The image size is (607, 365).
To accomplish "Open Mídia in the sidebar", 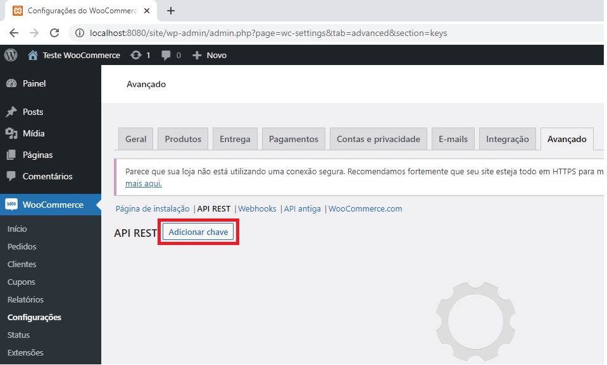I will (x=34, y=134).
